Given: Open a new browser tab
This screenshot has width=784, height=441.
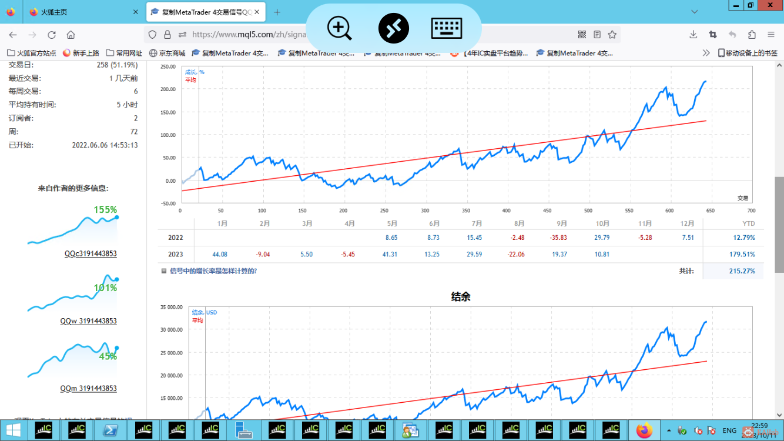Looking at the screenshot, I should [x=277, y=12].
